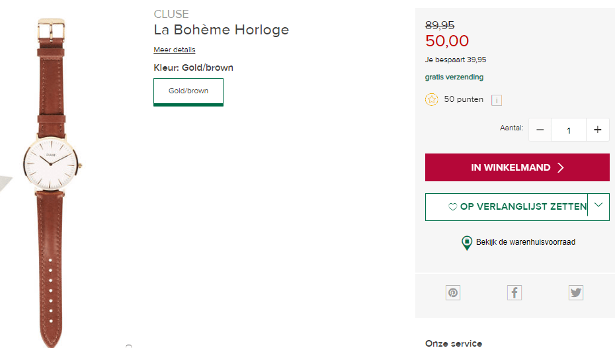Share product on Facebook
The height and width of the screenshot is (348, 615).
514,292
